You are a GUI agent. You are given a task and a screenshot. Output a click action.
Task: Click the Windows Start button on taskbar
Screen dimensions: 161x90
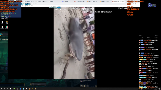[2, 89]
